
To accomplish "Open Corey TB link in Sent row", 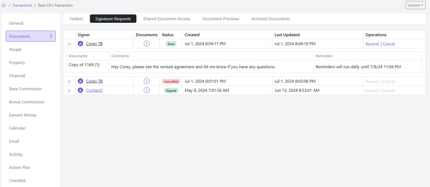I will tap(94, 44).
